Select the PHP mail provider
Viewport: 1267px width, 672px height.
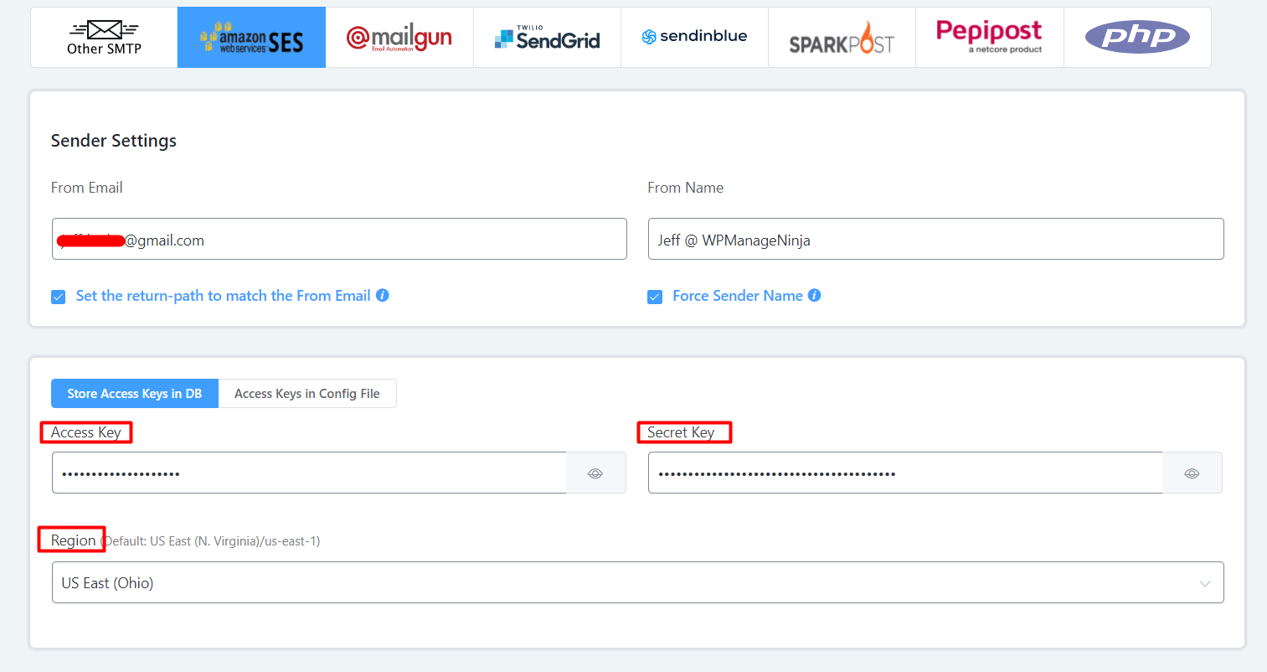tap(1137, 38)
